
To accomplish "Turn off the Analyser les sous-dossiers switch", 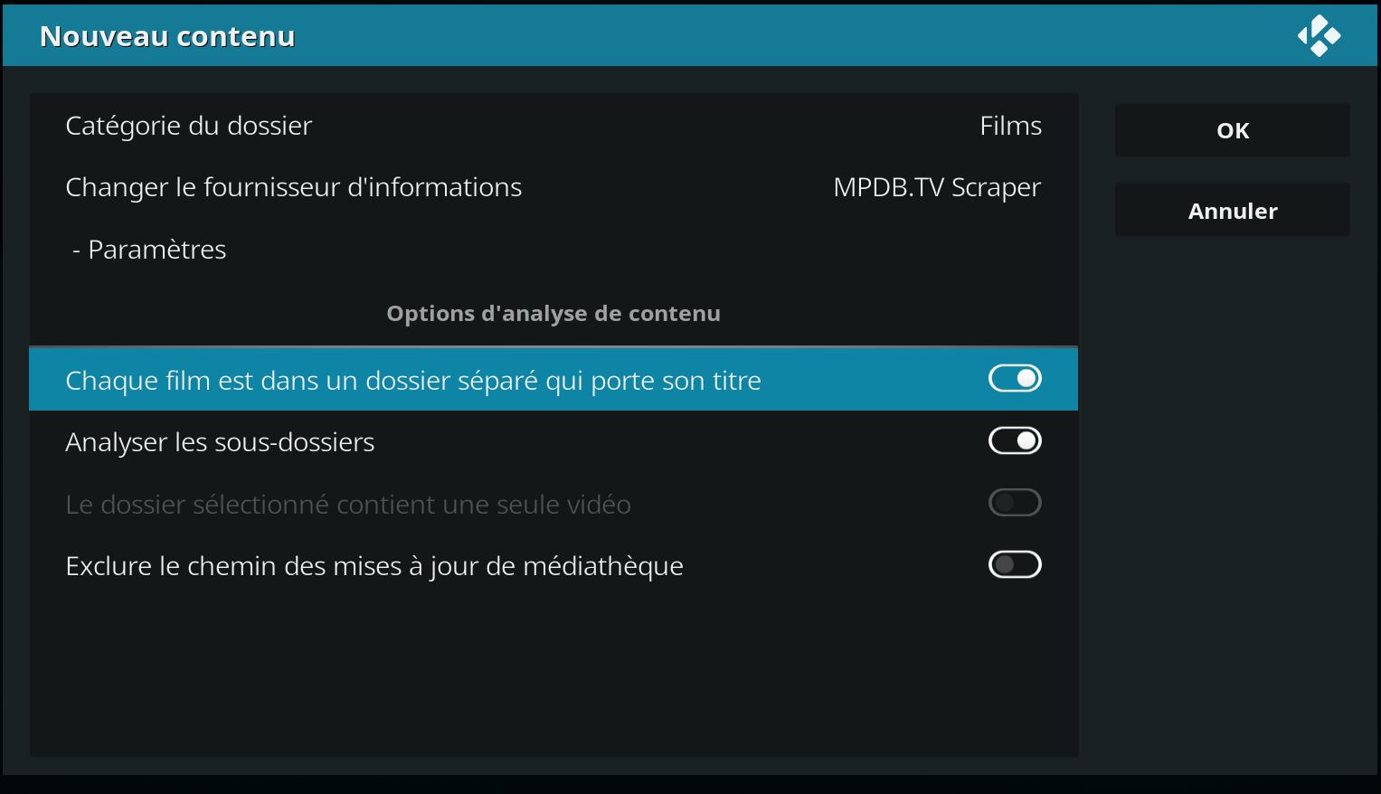I will (x=1015, y=440).
